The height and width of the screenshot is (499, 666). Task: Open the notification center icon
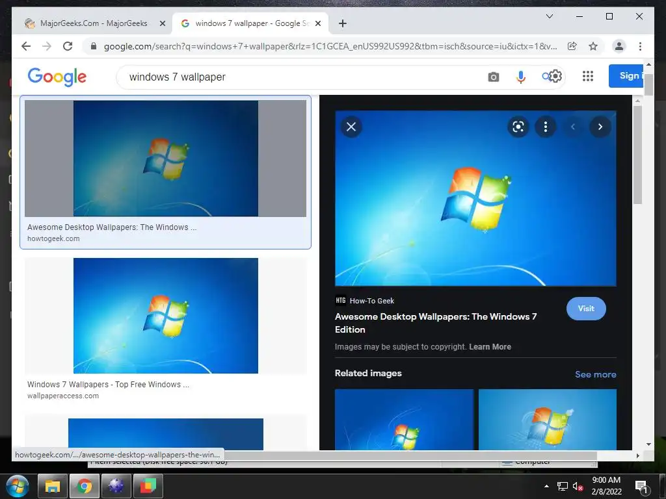(641, 487)
